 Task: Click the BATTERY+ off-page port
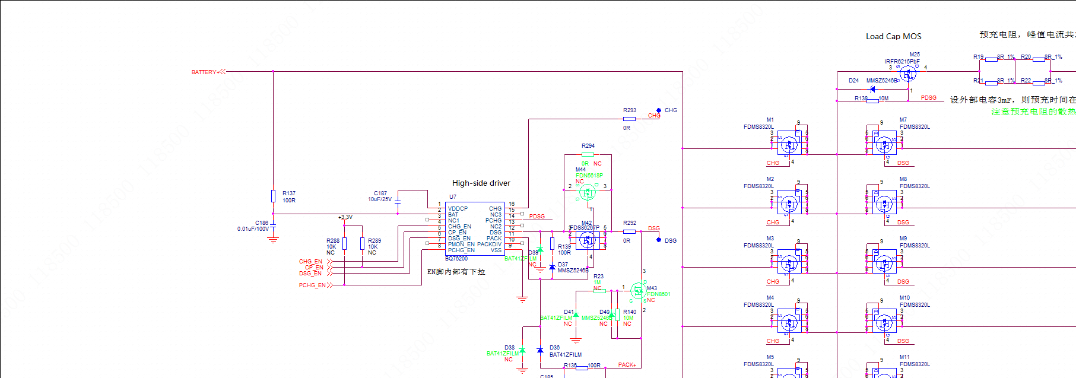[208, 72]
